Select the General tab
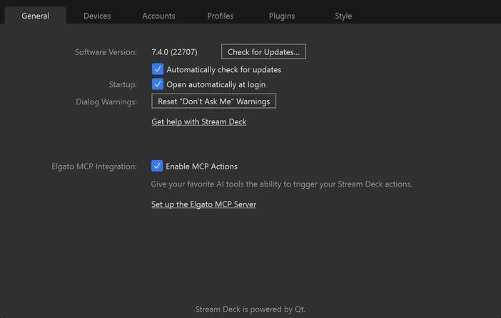The height and width of the screenshot is (318, 501). (36, 16)
